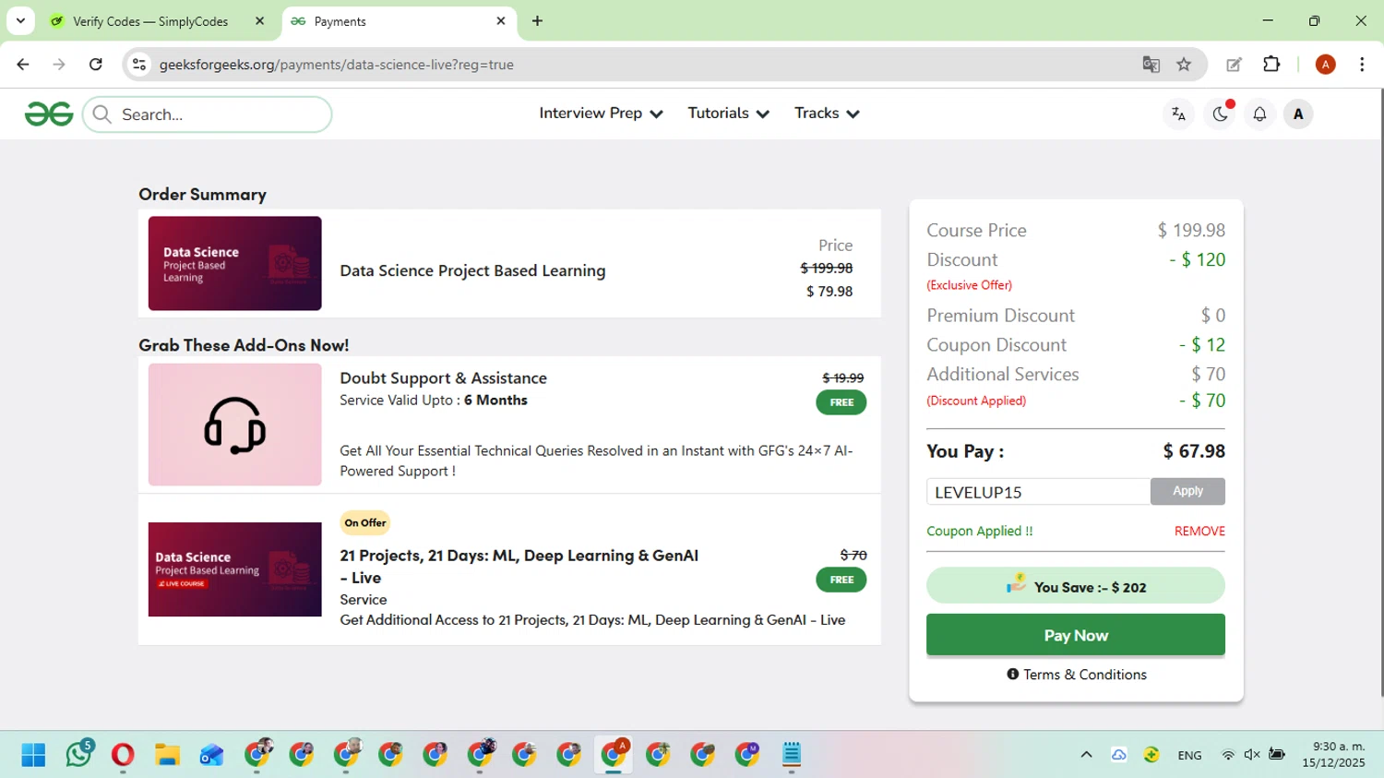
Task: Click the You Save $ 202 banner
Action: (1076, 586)
